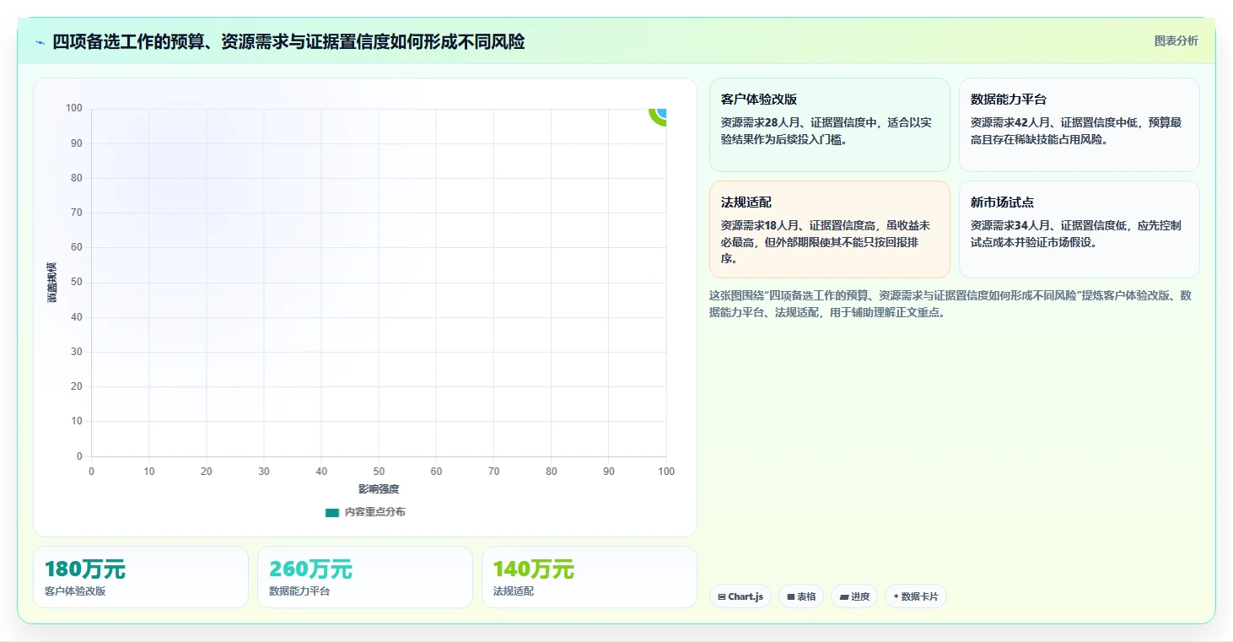Select the 数据能力平台 label under 260万元
This screenshot has width=1233, height=642.
[x=299, y=591]
